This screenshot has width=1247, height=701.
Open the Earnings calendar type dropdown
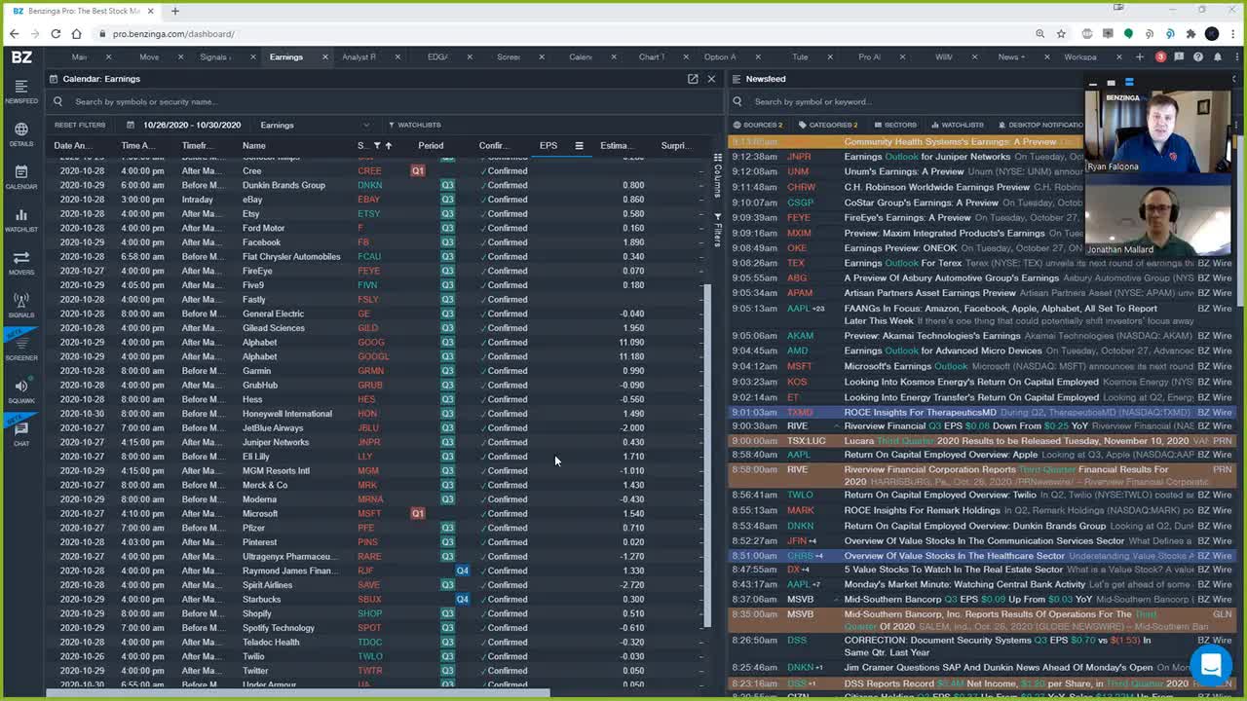pos(315,125)
